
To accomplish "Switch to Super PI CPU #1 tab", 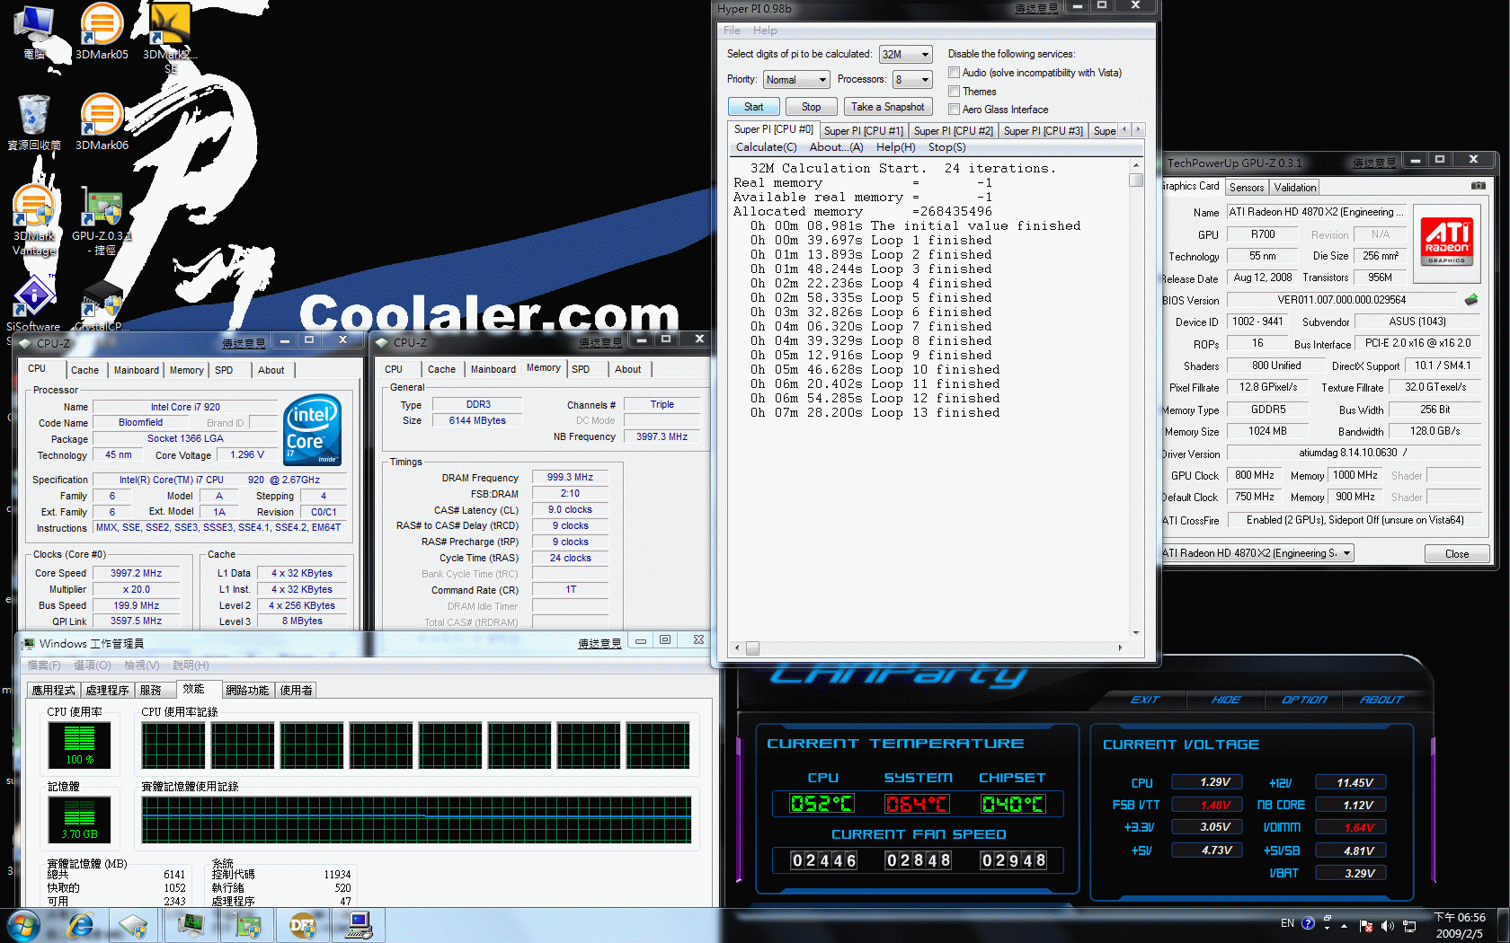I will click(x=863, y=131).
